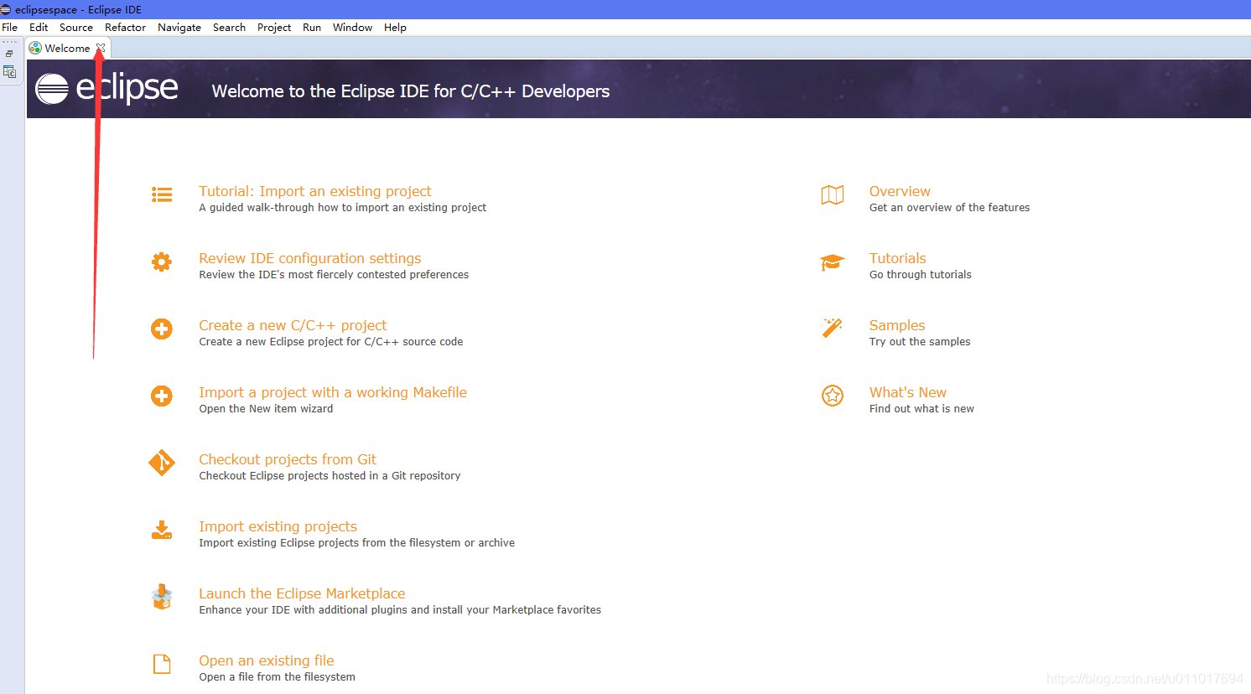Viewport: 1251px width, 694px height.
Task: Open the Overview link
Action: (900, 191)
